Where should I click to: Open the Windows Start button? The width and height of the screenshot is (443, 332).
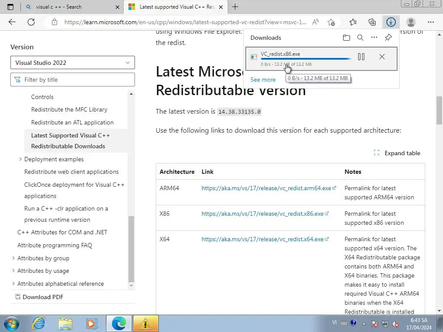11,323
